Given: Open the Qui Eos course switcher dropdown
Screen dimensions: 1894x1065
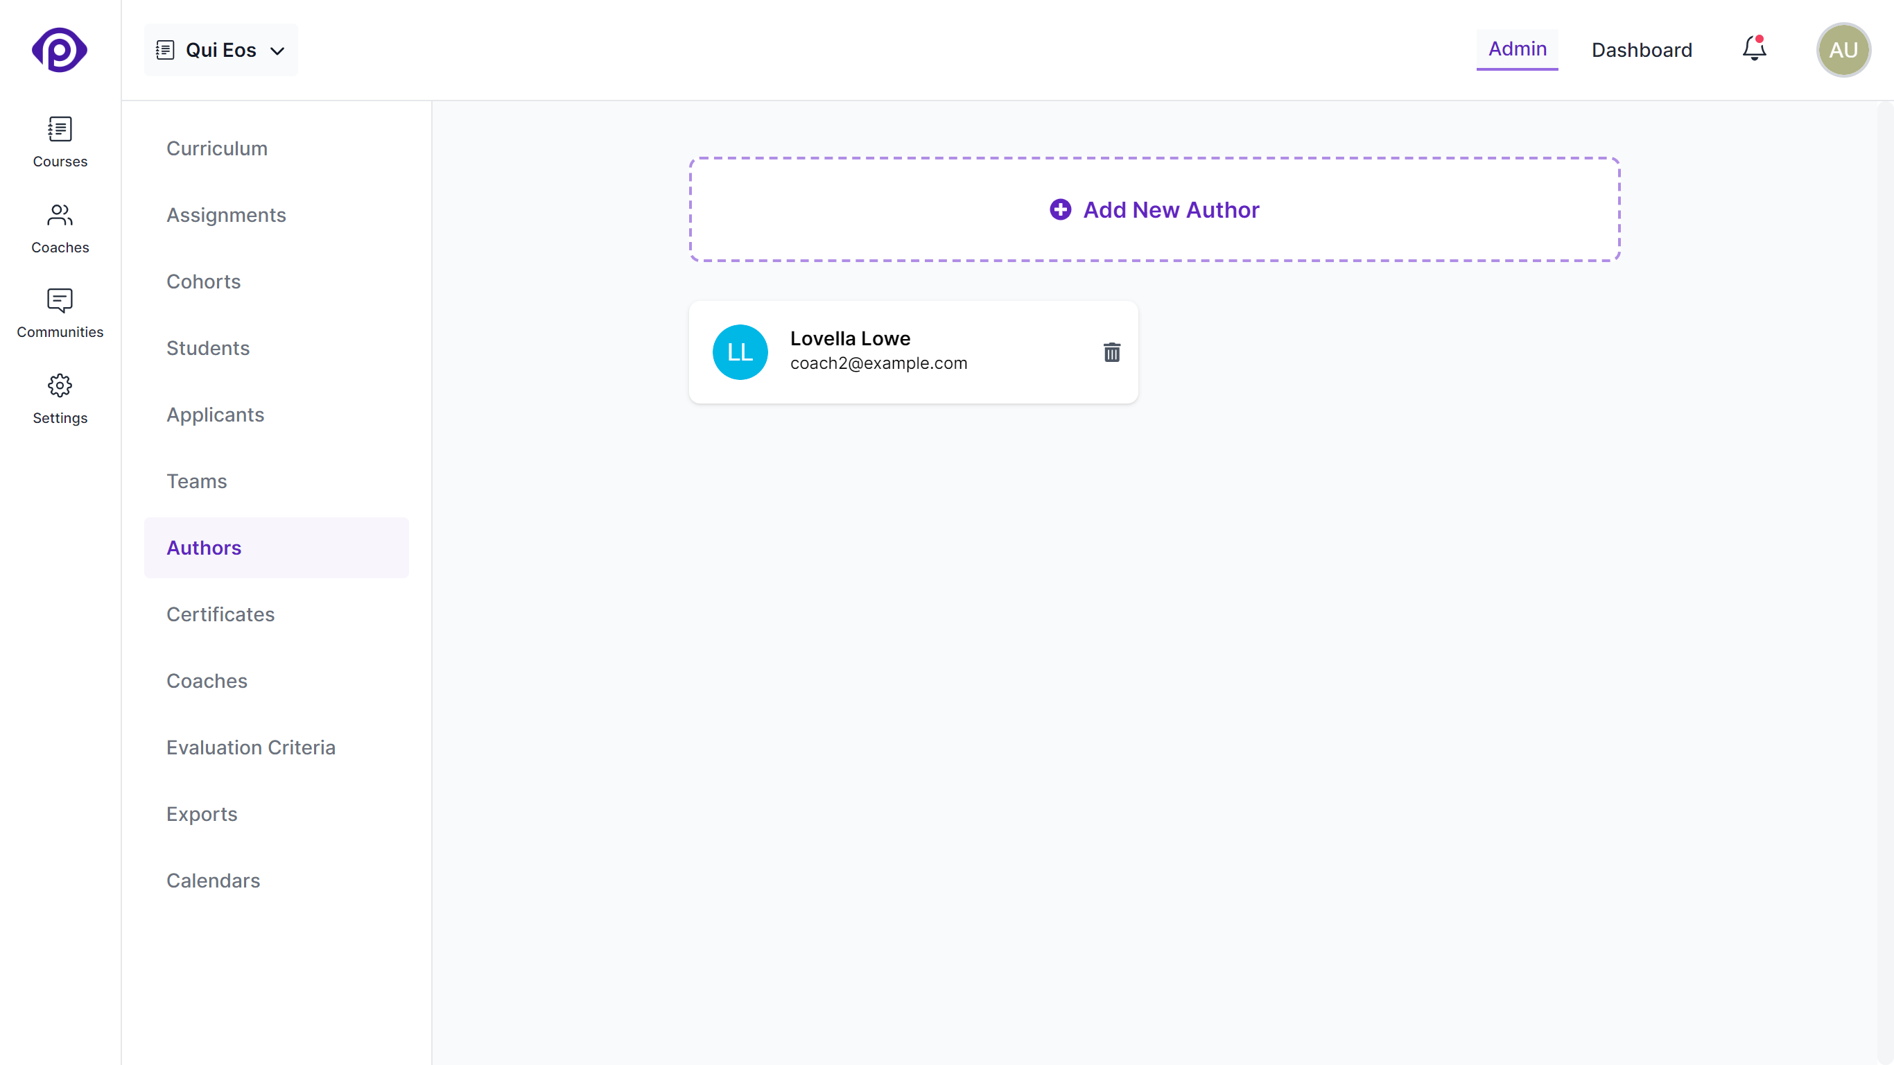Looking at the screenshot, I should [220, 50].
